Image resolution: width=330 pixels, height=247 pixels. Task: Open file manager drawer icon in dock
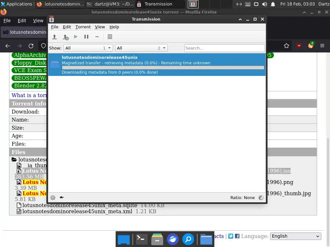pyautogui.click(x=157, y=239)
